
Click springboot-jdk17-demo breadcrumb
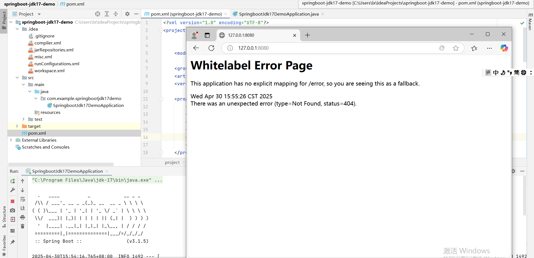click(x=29, y=4)
